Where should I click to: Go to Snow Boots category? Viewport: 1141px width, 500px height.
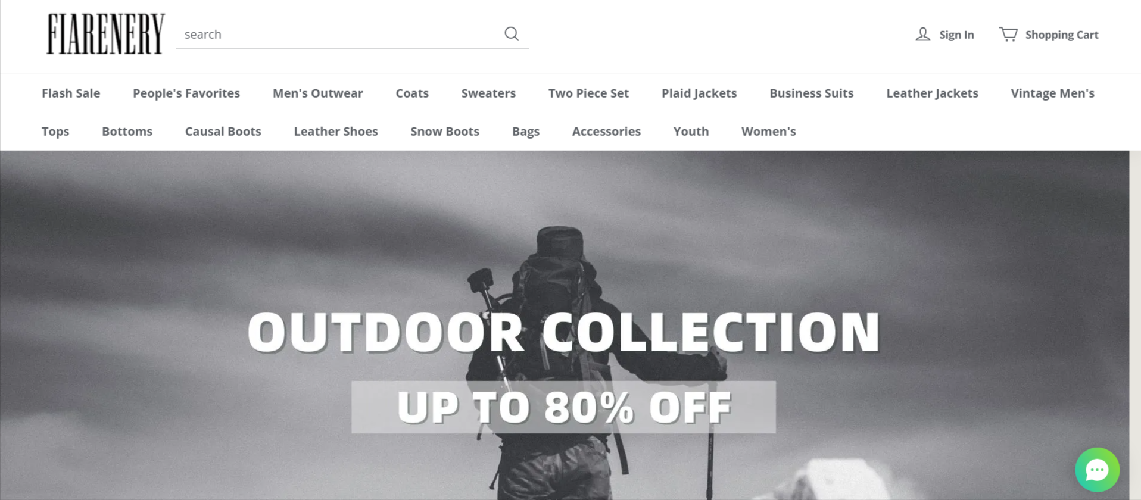pos(445,131)
